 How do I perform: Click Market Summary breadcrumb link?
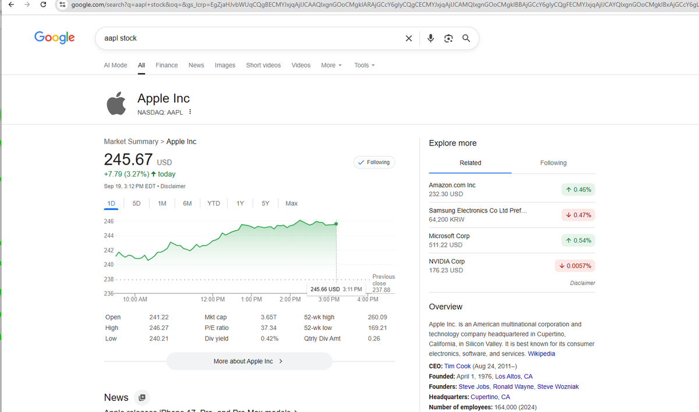(x=131, y=141)
